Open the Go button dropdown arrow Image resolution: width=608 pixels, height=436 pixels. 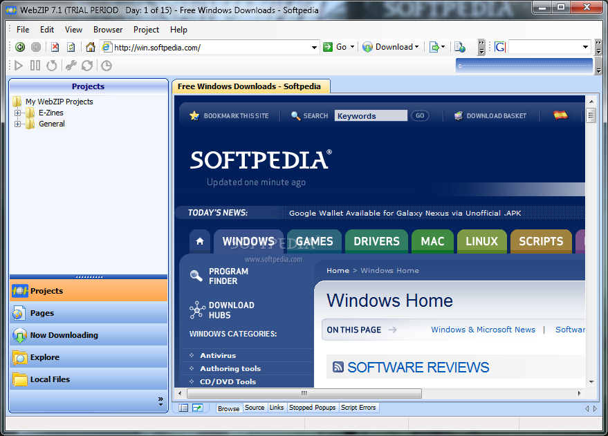pos(353,47)
